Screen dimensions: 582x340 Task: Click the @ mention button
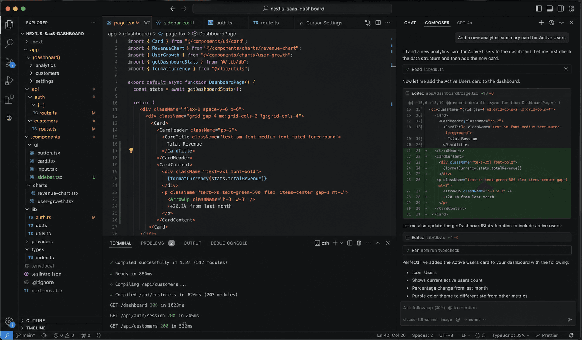(x=458, y=320)
